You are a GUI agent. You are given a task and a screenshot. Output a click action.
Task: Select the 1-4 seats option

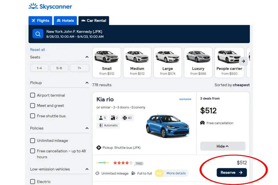coord(39,68)
